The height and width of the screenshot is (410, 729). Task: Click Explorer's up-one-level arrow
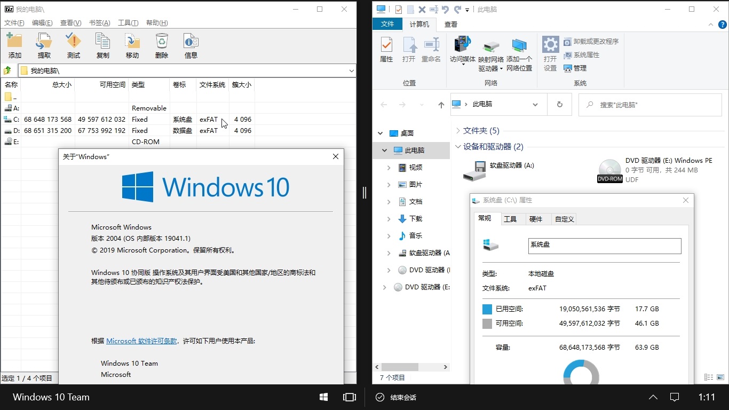click(x=441, y=105)
